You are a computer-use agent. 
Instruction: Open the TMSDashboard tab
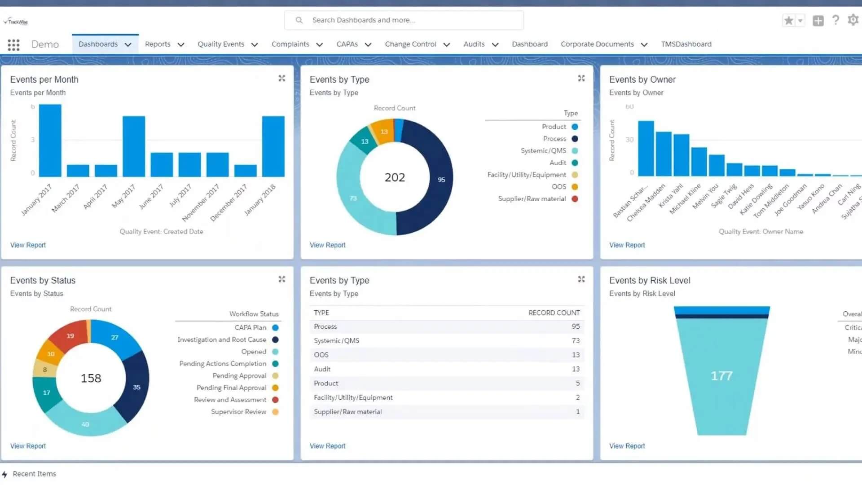686,44
